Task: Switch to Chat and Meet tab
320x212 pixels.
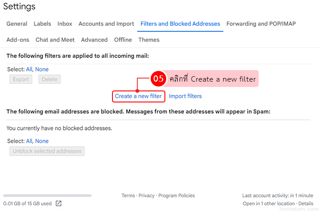Action: [x=55, y=40]
